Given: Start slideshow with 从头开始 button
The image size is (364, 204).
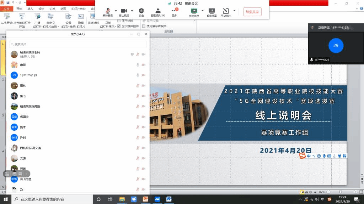Looking at the screenshot, I should pos(6,19).
